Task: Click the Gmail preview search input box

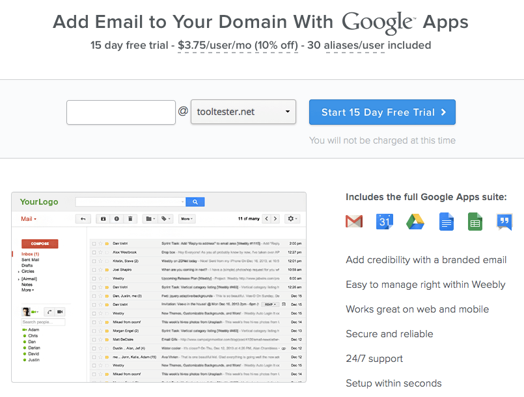Action: click(130, 202)
